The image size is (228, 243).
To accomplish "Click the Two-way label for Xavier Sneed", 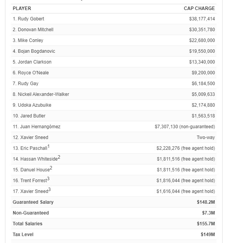I will (206, 137).
